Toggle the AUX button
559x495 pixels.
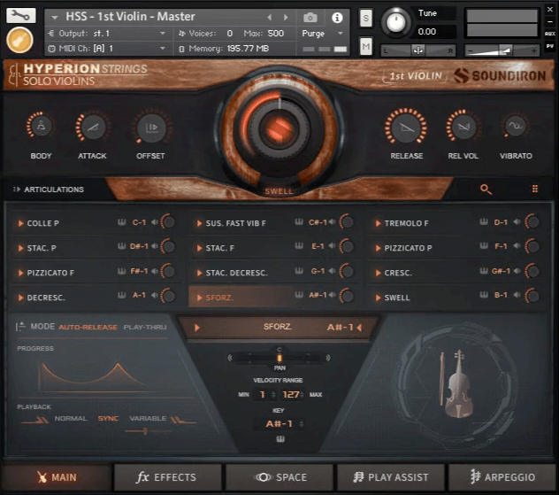pyautogui.click(x=550, y=34)
